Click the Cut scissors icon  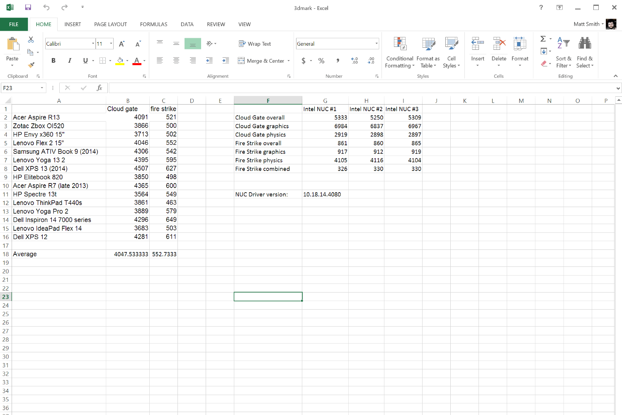(x=31, y=40)
